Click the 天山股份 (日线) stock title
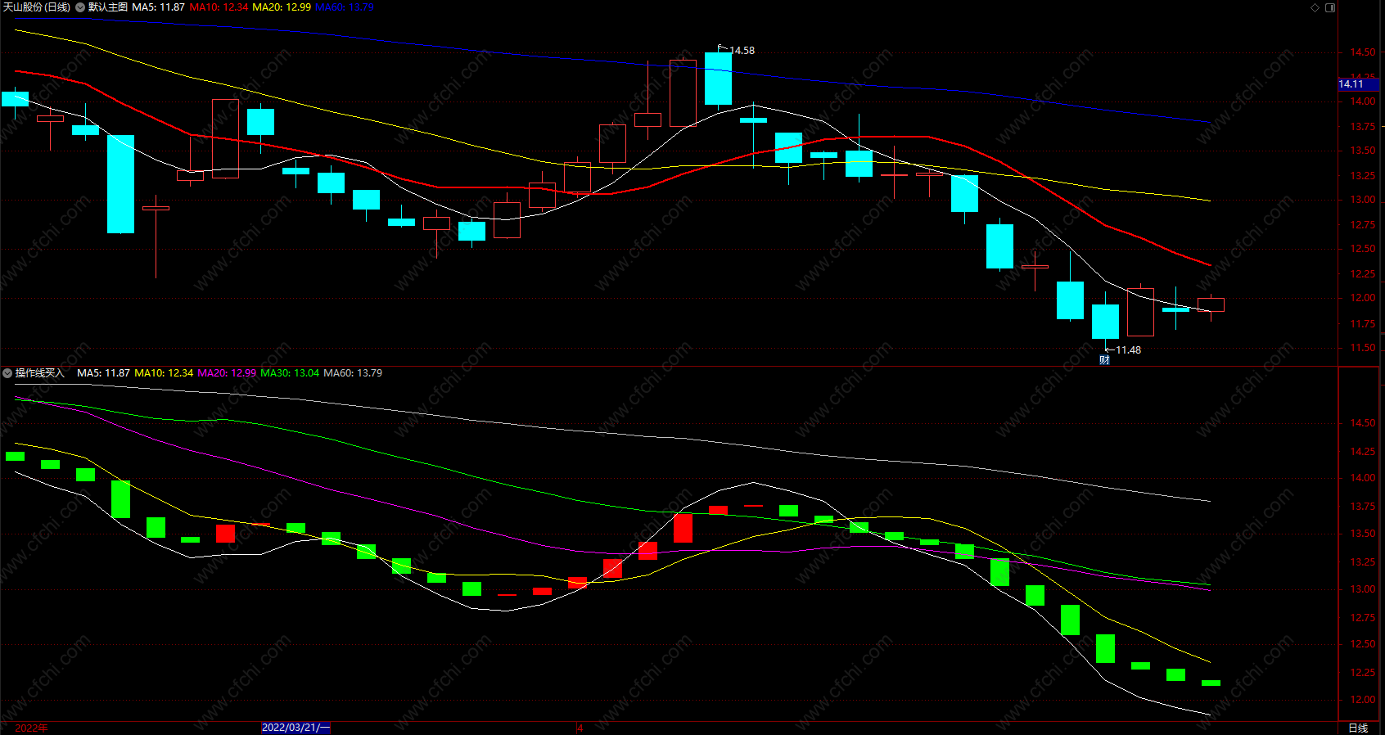 (37, 7)
